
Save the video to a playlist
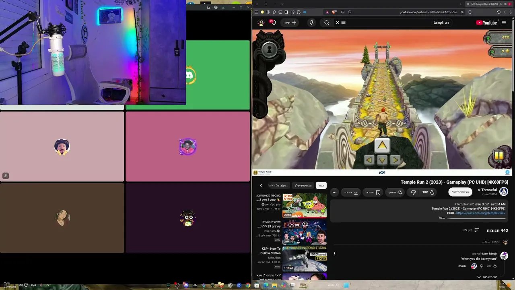[x=373, y=193]
